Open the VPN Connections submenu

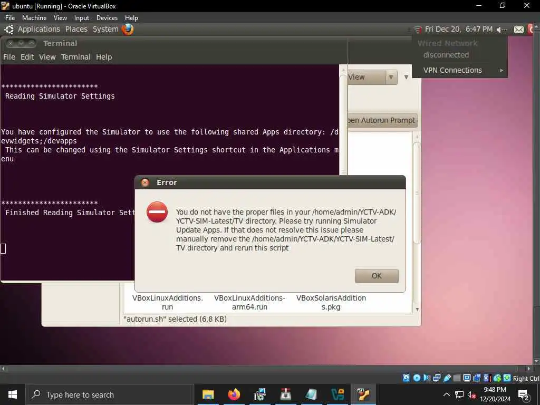(460, 70)
